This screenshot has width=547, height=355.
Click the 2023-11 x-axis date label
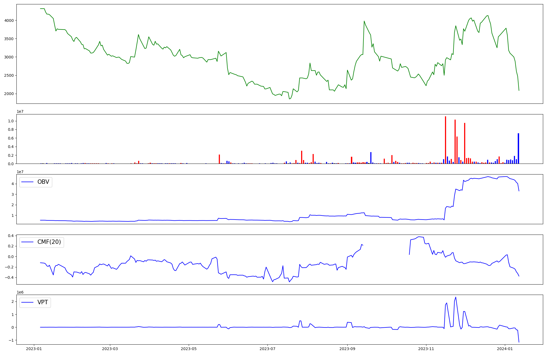[426, 349]
